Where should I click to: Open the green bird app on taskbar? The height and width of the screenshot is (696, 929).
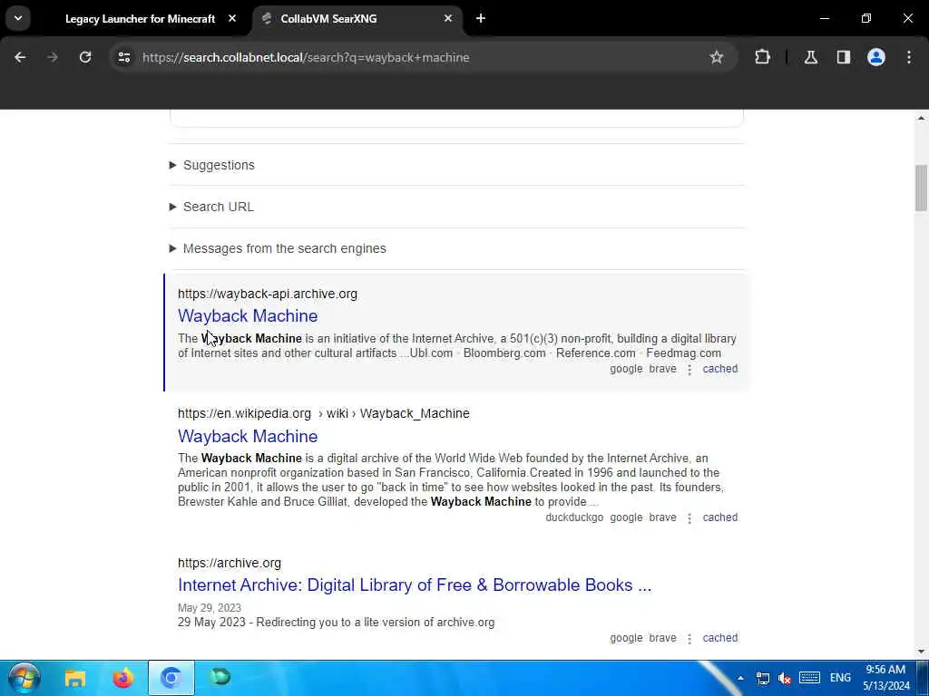[x=220, y=677]
